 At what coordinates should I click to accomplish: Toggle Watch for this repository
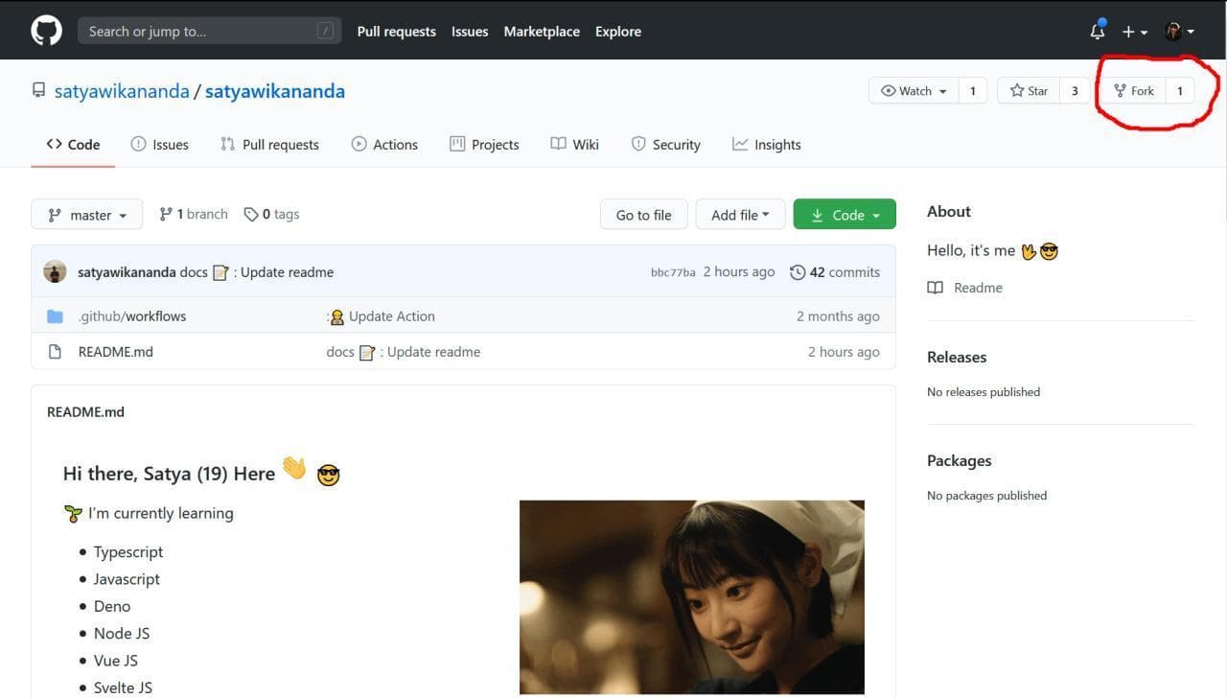pos(914,91)
